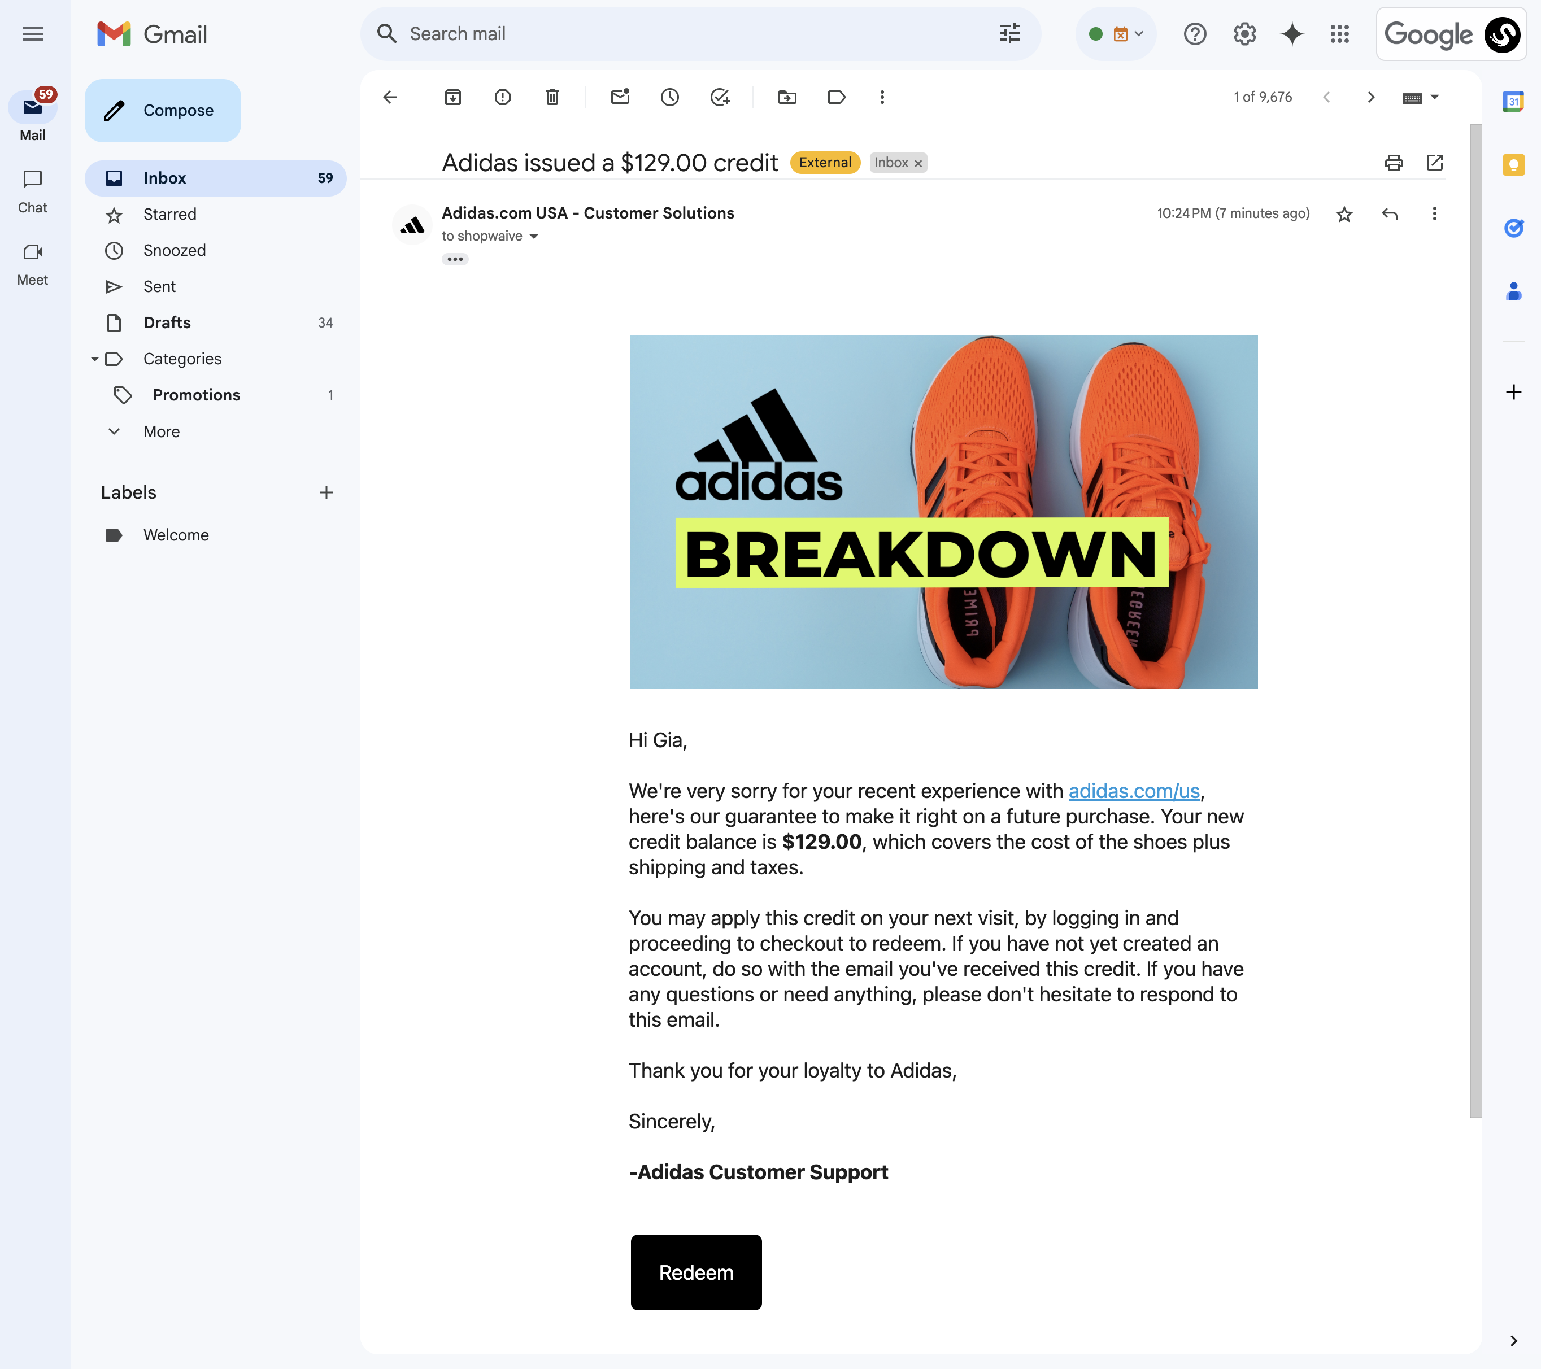Viewport: 1541px width, 1369px height.
Task: Open Google apps grid
Action: point(1340,34)
